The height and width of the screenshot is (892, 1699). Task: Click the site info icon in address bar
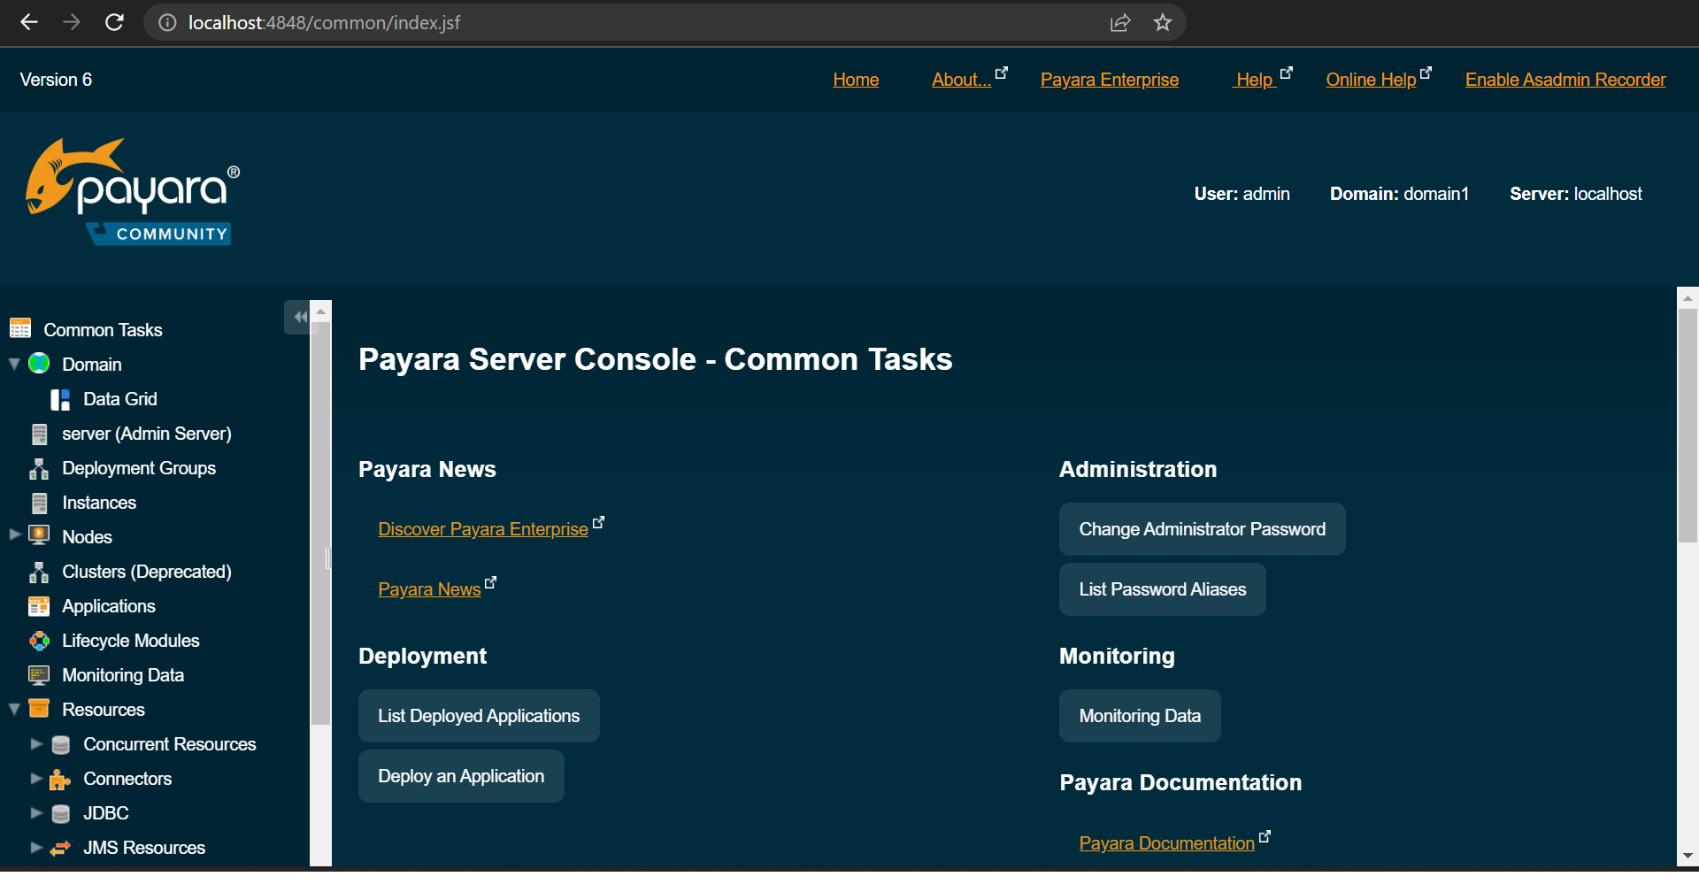(167, 22)
